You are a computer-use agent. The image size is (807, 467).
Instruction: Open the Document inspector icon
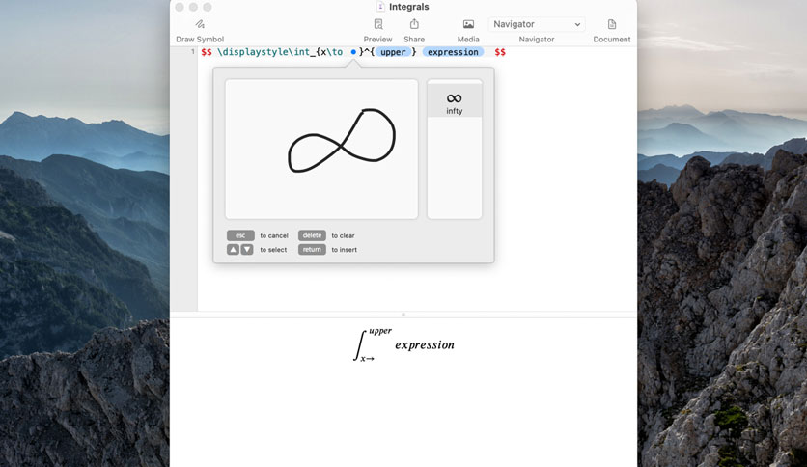pos(611,24)
